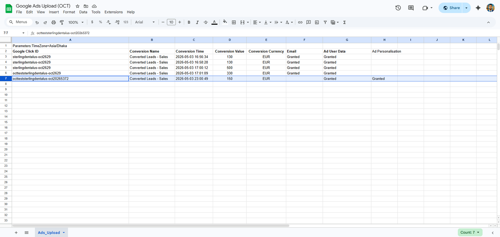500x237 pixels.
Task: Open version history clock icon
Action: 398,8
